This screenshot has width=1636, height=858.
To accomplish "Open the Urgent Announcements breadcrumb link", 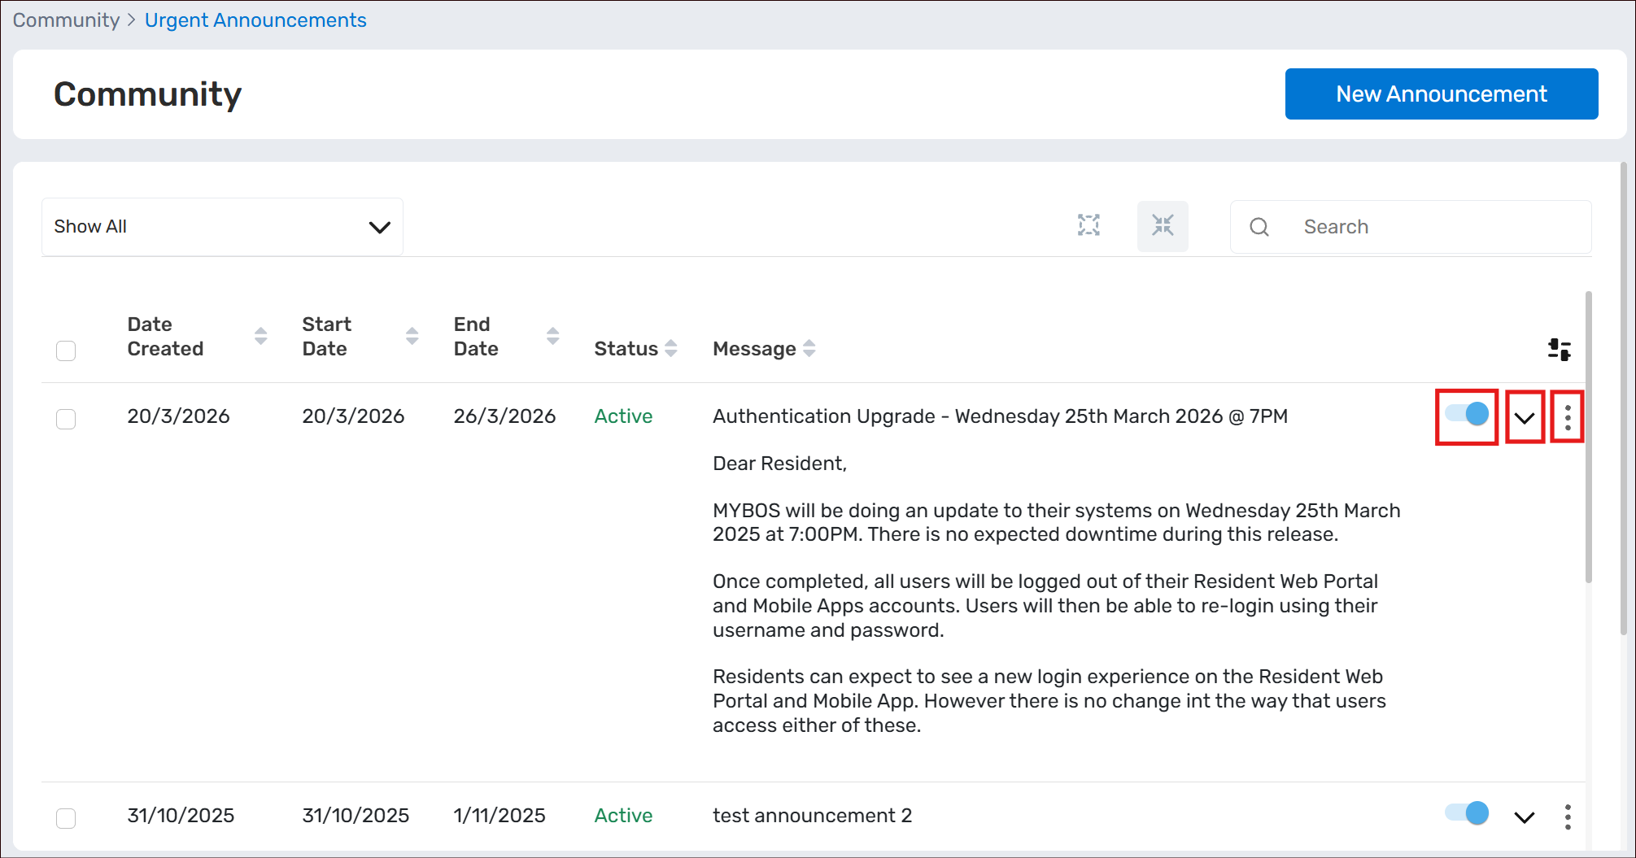I will pyautogui.click(x=255, y=20).
